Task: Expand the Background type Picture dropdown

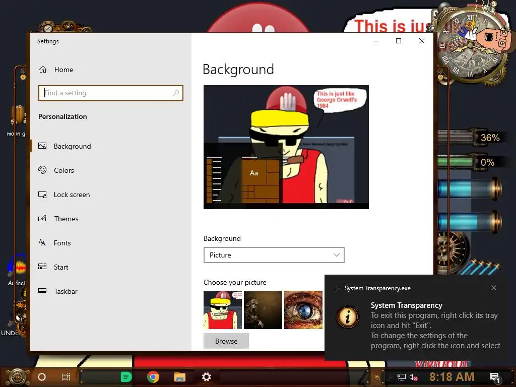Action: click(274, 255)
